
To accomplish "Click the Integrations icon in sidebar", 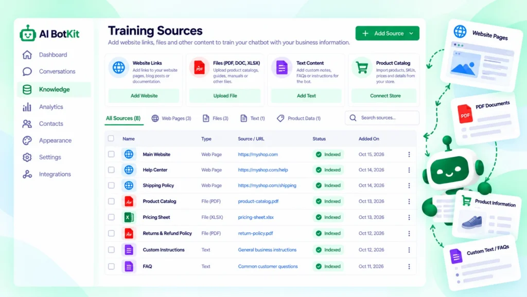I will pyautogui.click(x=27, y=174).
